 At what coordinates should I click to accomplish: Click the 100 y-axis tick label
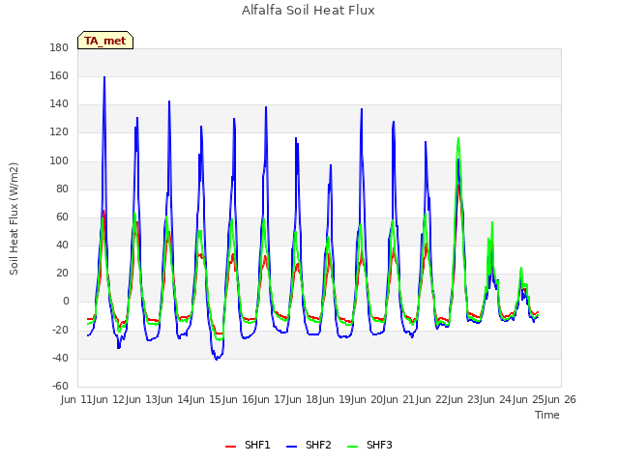click(x=59, y=160)
